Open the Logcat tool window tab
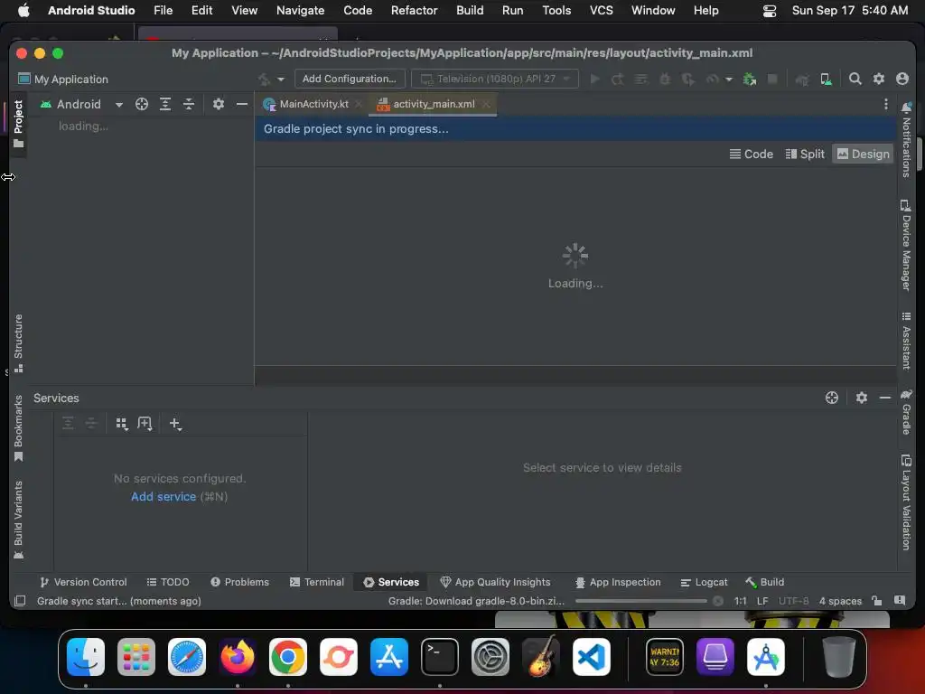This screenshot has height=694, width=925. pos(705,583)
